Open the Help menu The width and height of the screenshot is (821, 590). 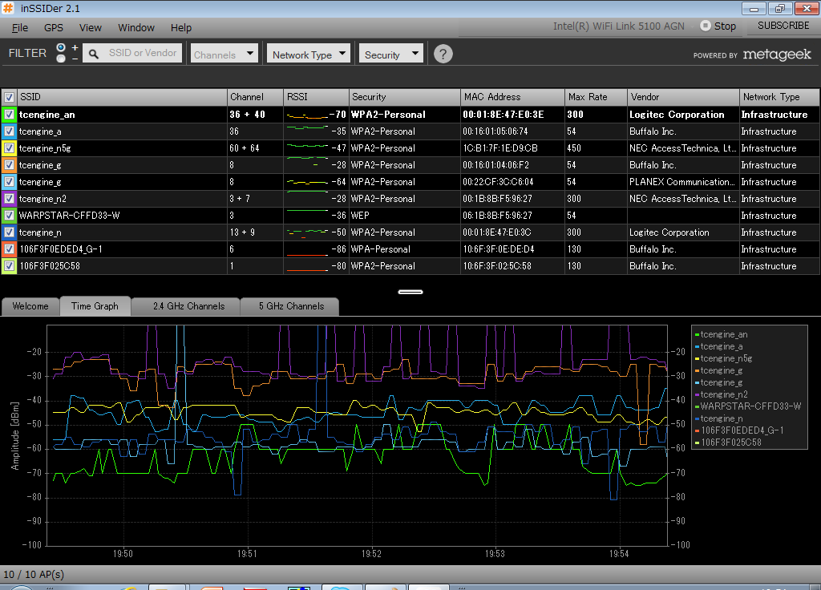tap(180, 28)
